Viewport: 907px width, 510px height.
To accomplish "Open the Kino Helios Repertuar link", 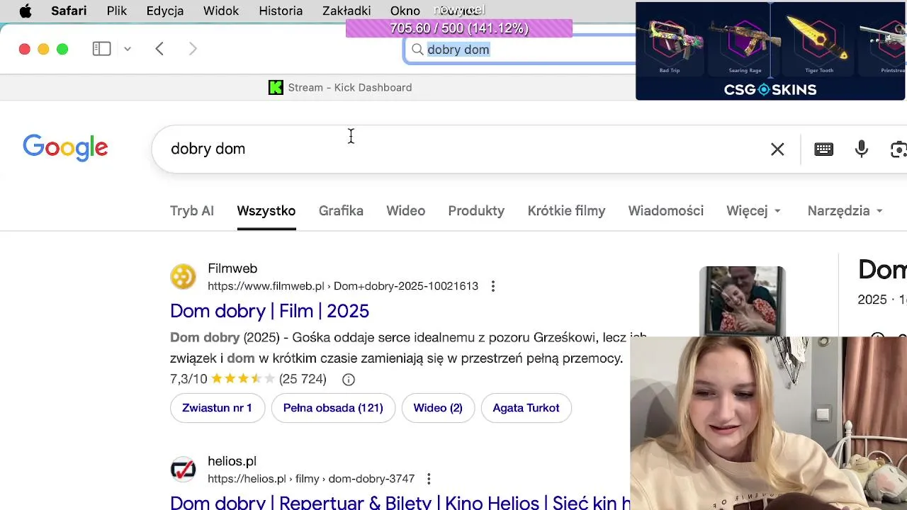I will tap(400, 503).
